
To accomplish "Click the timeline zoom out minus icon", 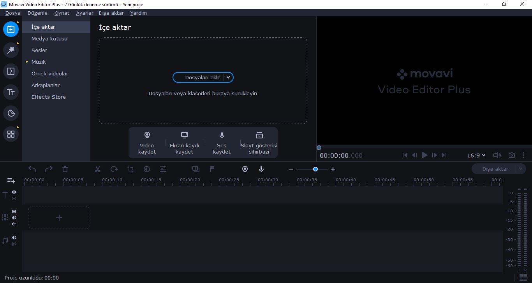I will 291,169.
